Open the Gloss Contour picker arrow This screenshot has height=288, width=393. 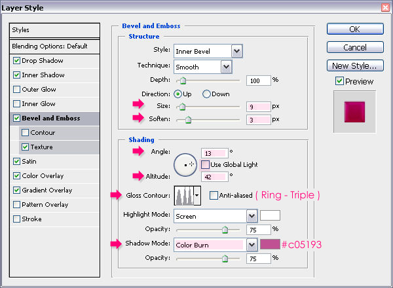click(x=196, y=195)
